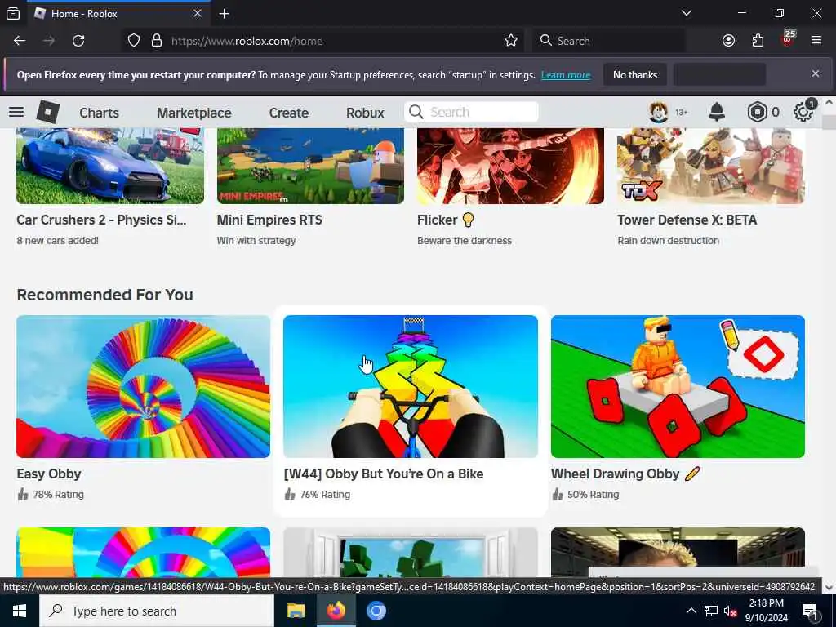Open the settings gear icon
Screen dimensions: 836x627
pos(803,112)
